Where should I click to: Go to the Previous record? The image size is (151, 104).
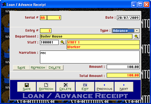coord(105,87)
